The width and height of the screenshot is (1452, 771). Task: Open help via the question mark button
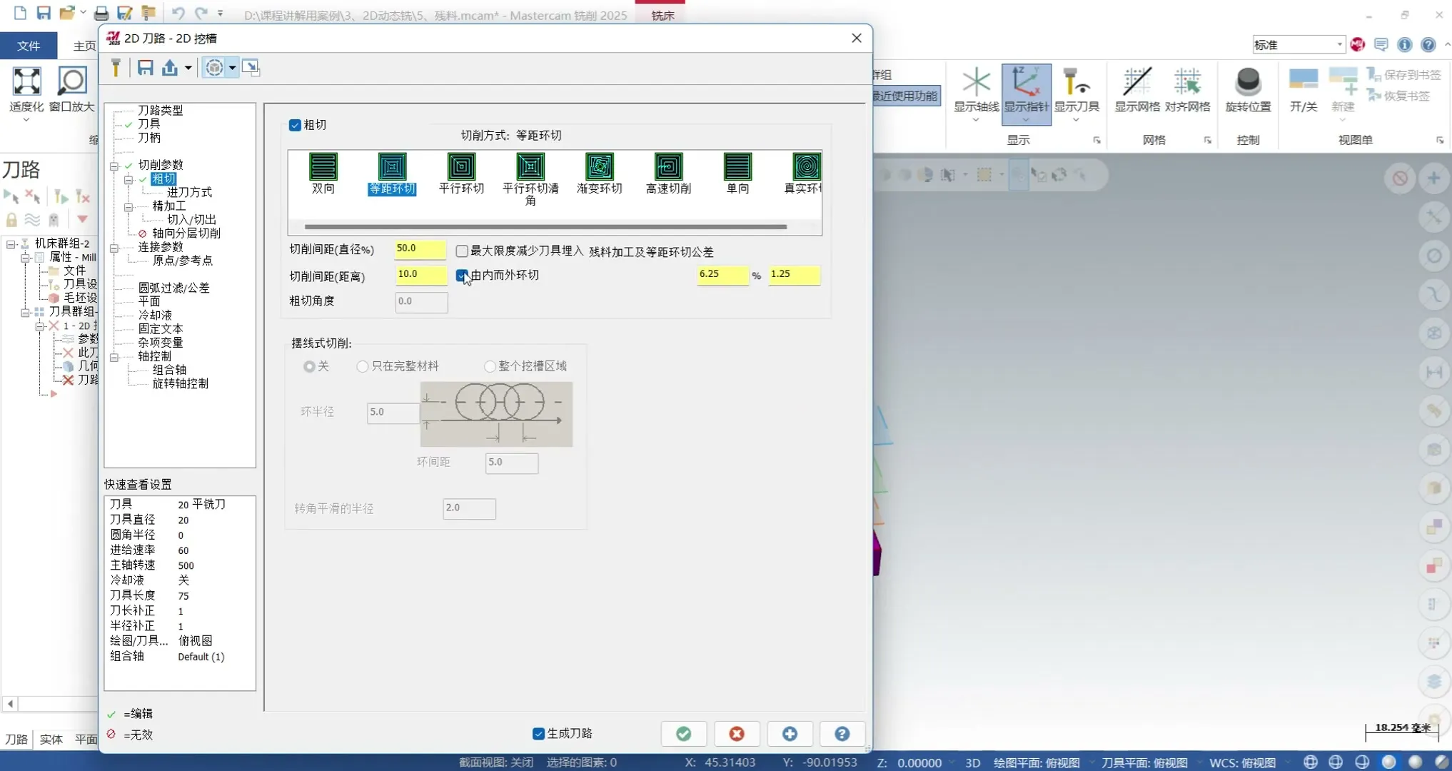(x=842, y=733)
